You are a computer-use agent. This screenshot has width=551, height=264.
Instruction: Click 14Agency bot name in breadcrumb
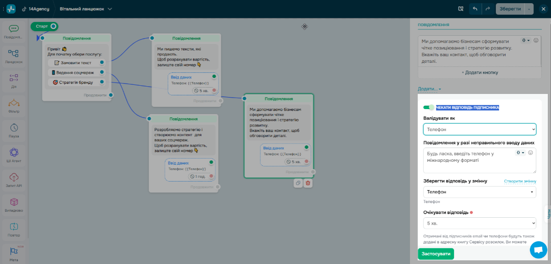click(x=39, y=9)
